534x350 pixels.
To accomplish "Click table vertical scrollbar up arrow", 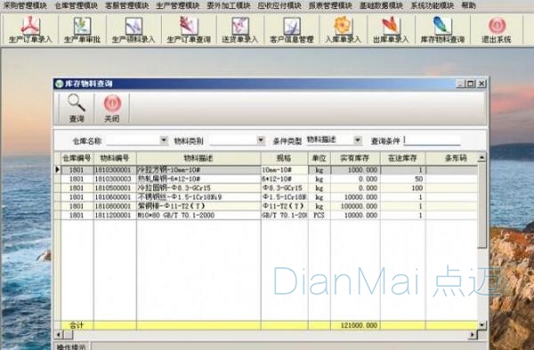I will tap(481, 158).
